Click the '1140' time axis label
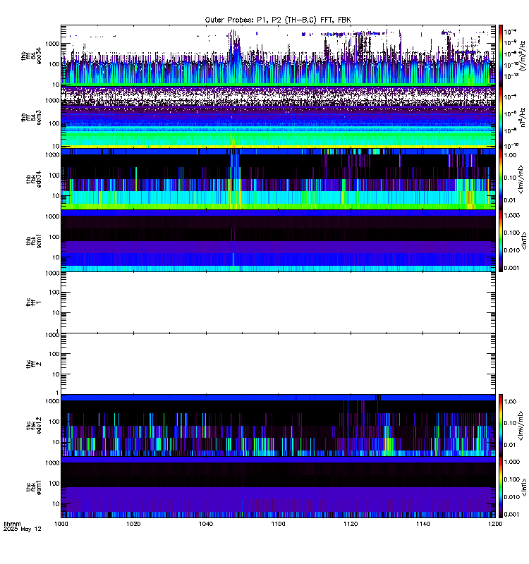Image resolution: width=529 pixels, height=564 pixels. click(x=422, y=524)
